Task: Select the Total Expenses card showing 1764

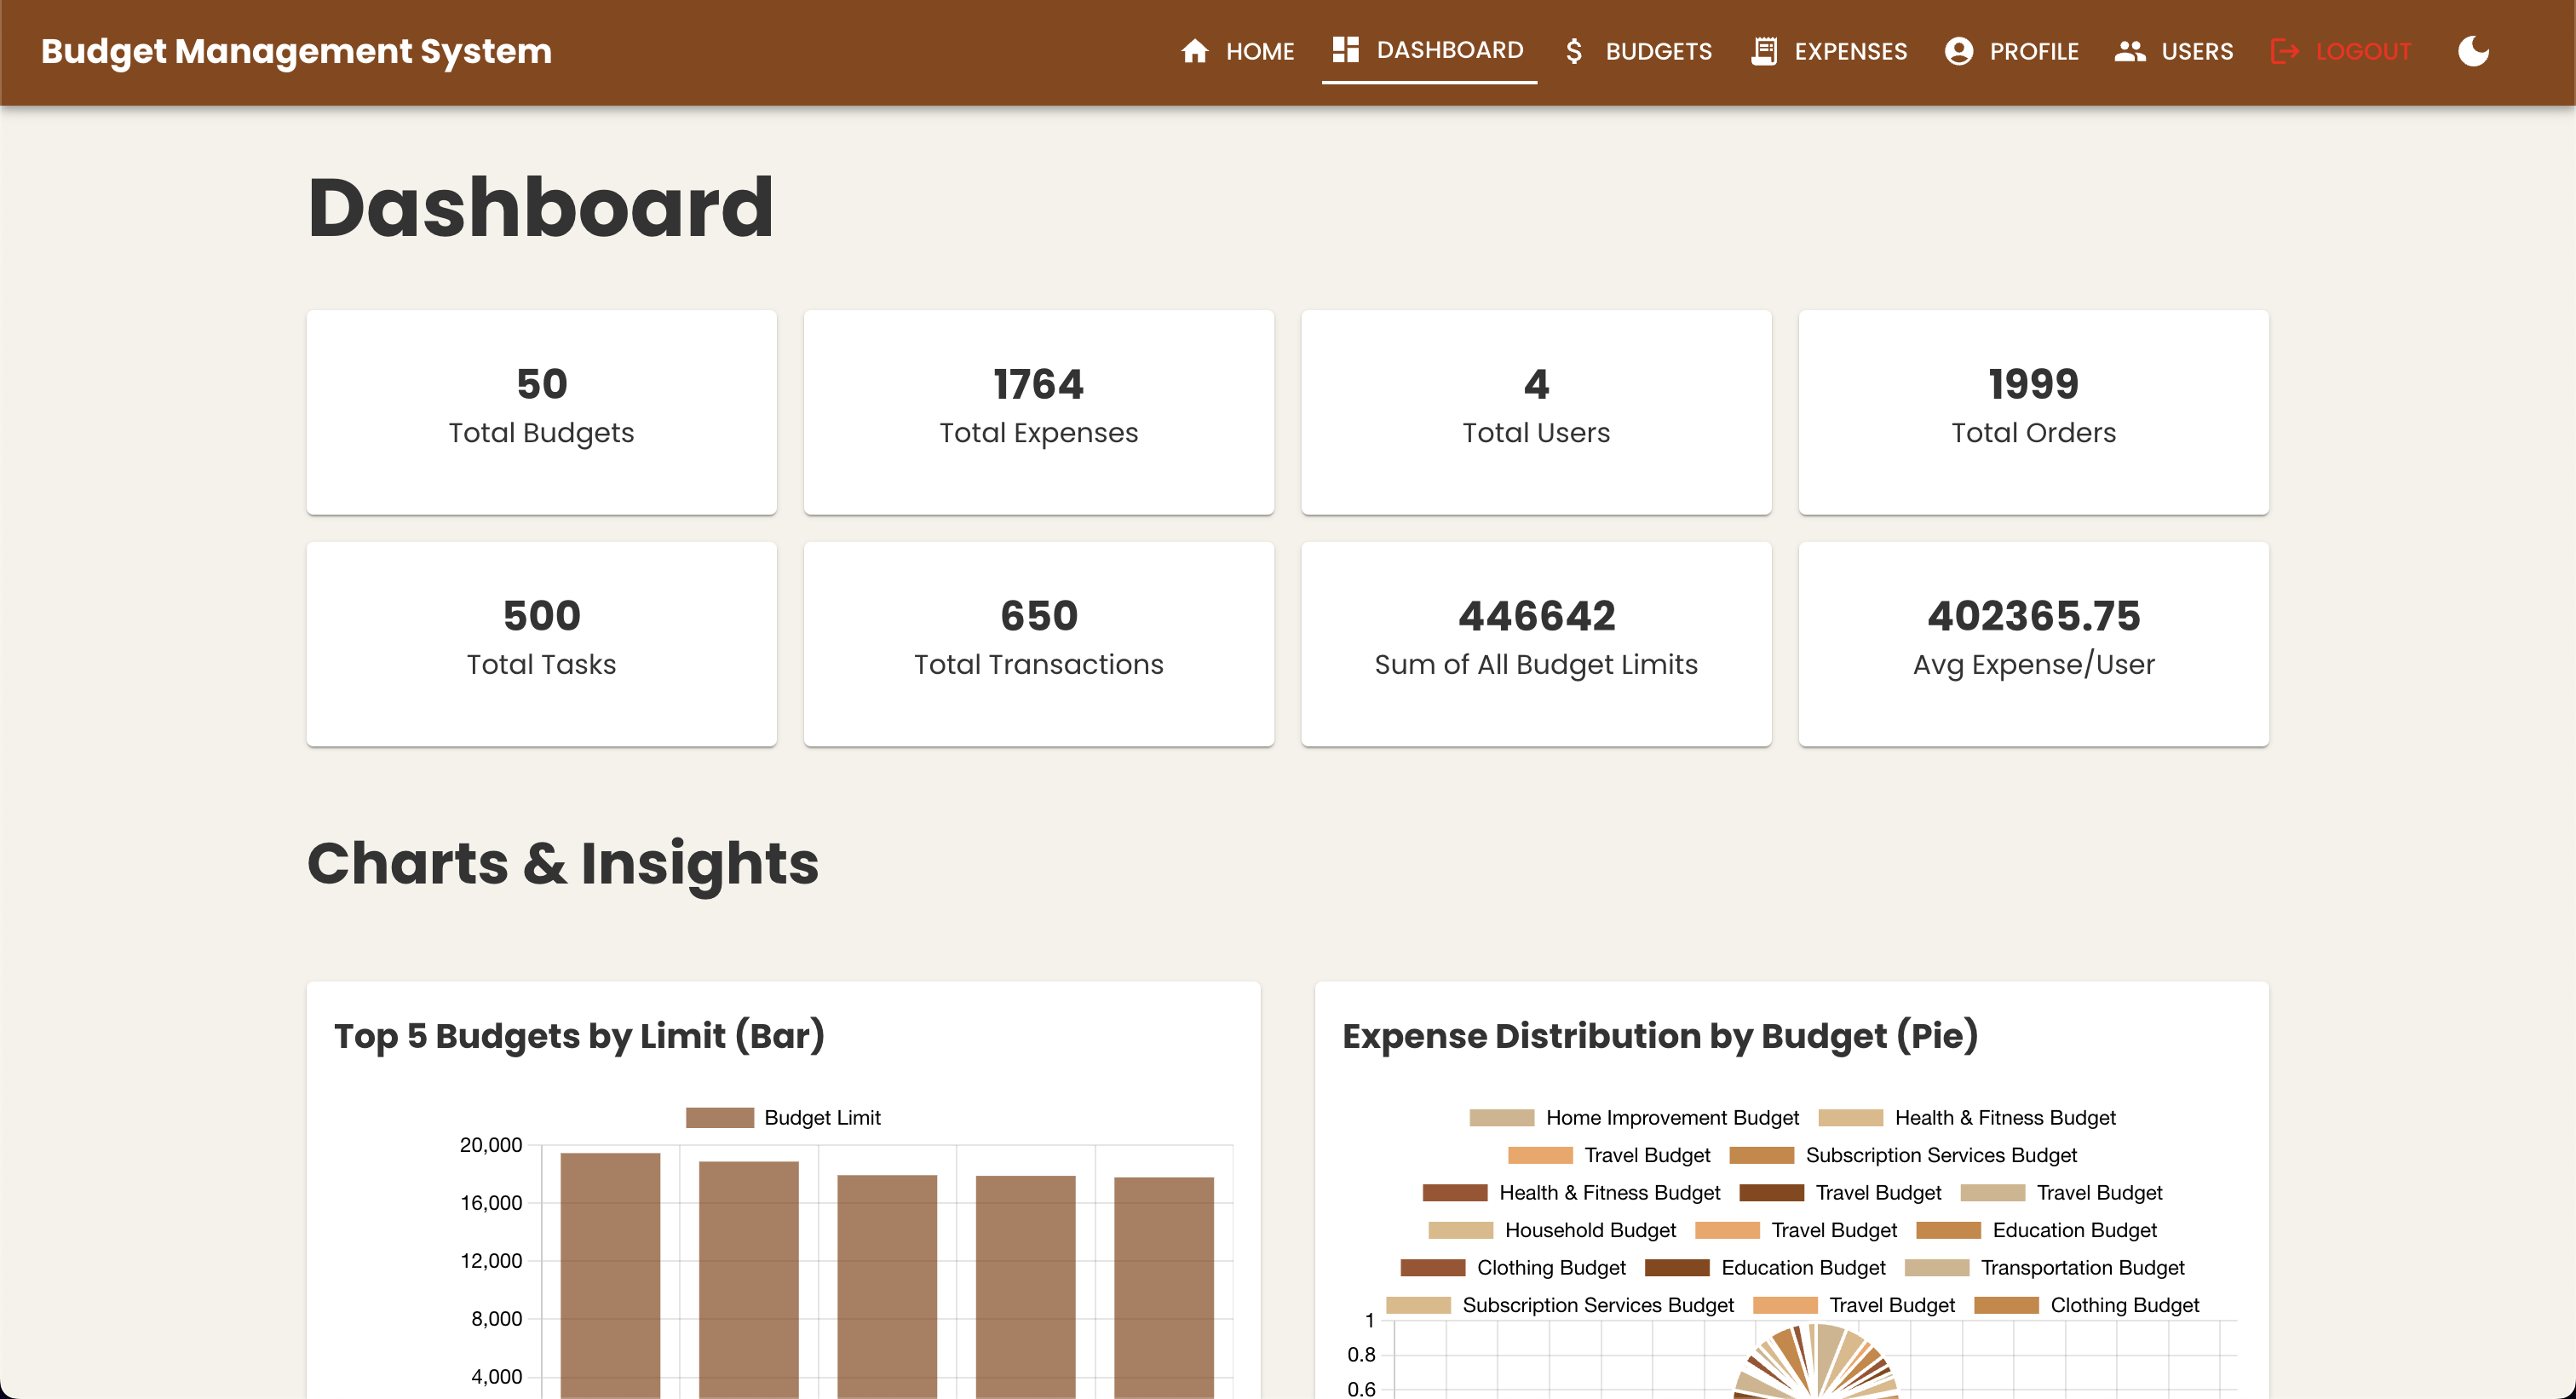Action: point(1038,412)
